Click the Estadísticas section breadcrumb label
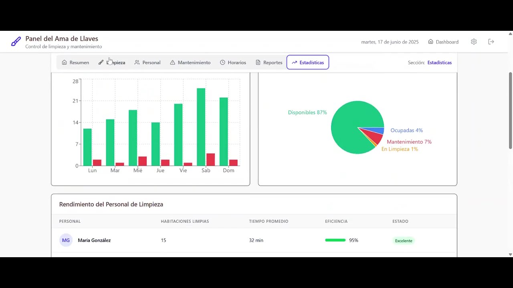 click(x=439, y=62)
